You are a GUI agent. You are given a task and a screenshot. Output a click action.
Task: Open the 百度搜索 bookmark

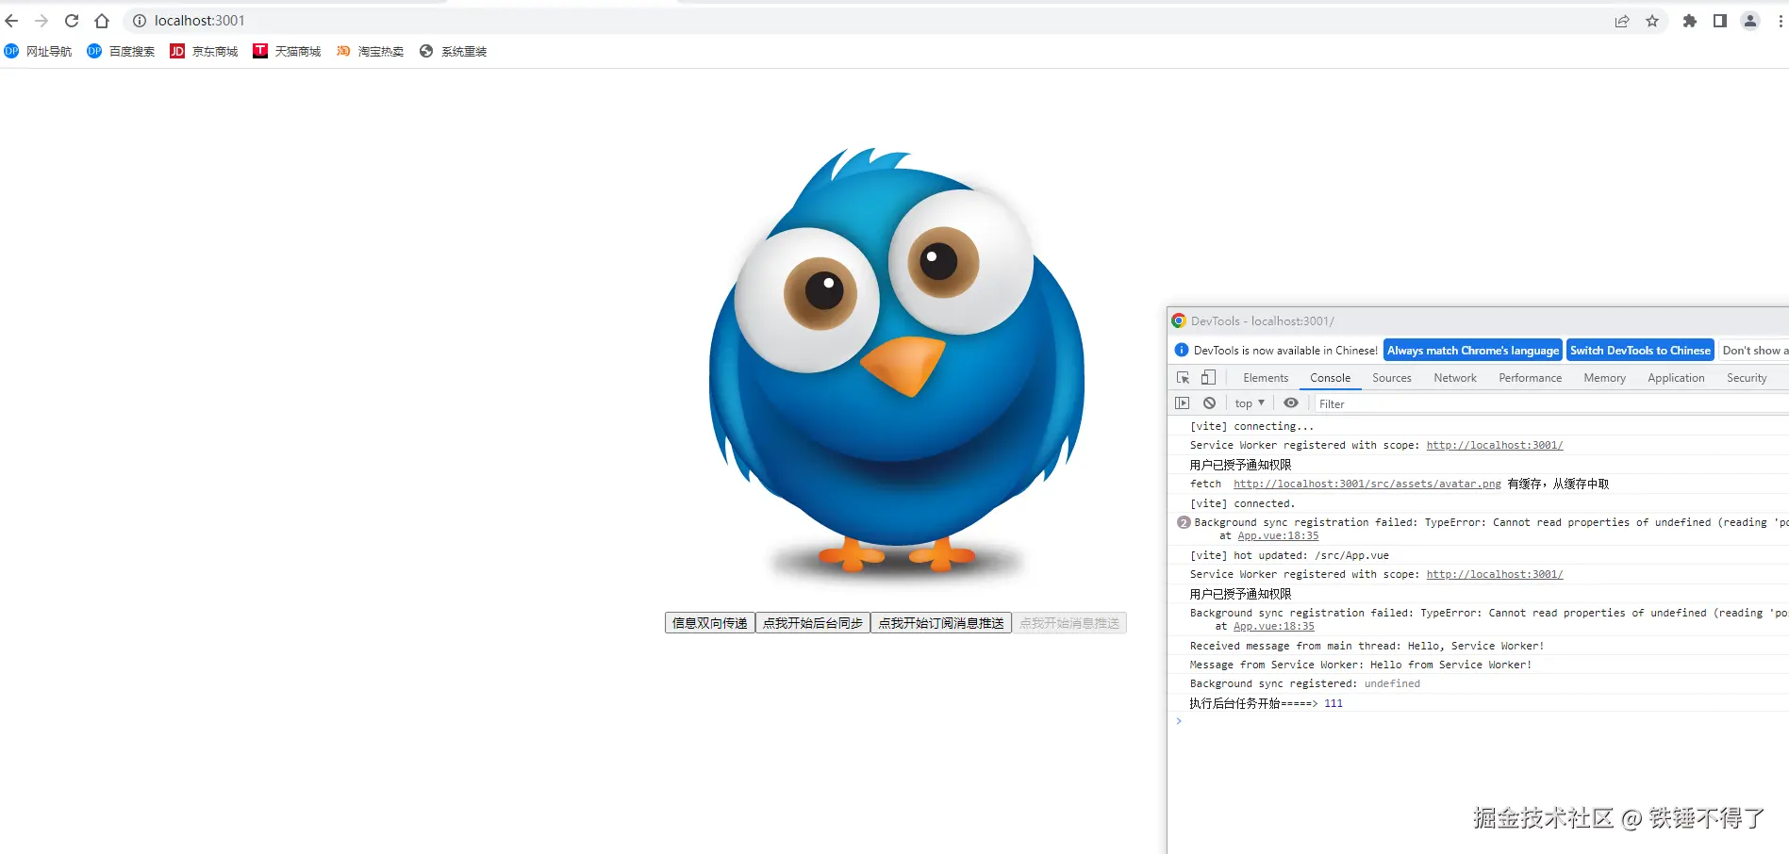[x=122, y=52]
